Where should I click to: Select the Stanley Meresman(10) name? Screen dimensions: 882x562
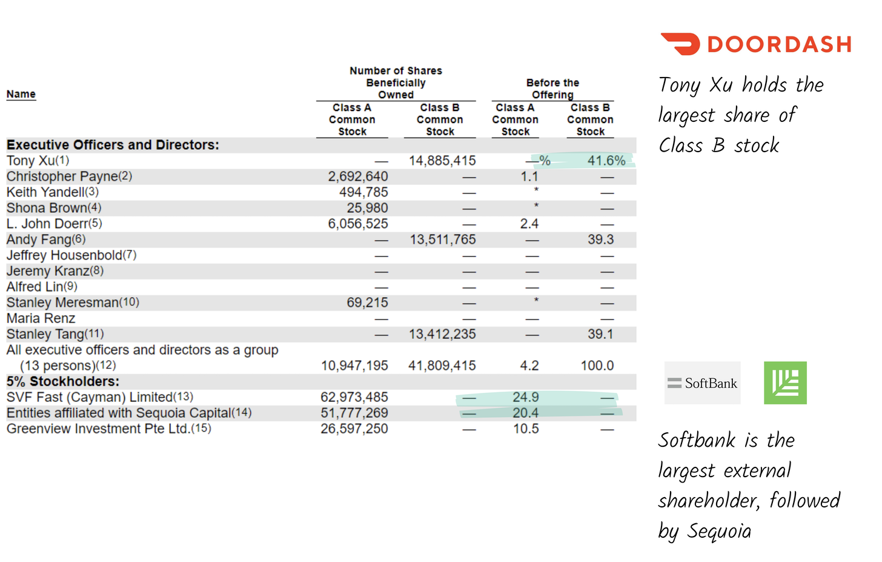click(x=73, y=303)
